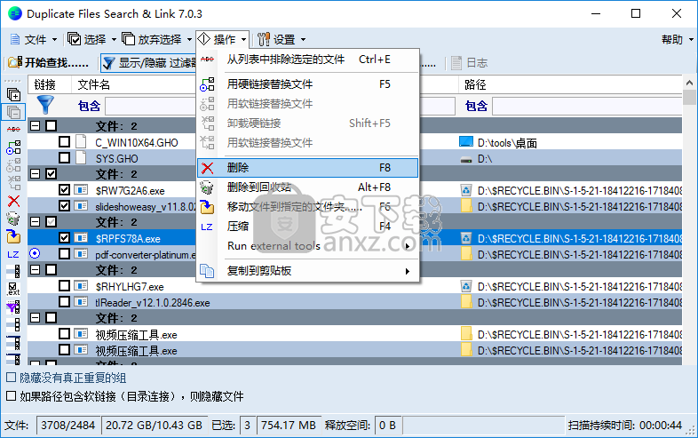Click the move-to-folder icon in sidebar
Viewport: 698px width, 438px height.
tap(13, 236)
